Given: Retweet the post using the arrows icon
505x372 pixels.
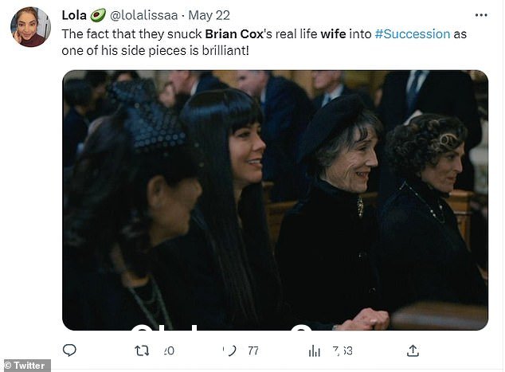Looking at the screenshot, I should pyautogui.click(x=142, y=350).
